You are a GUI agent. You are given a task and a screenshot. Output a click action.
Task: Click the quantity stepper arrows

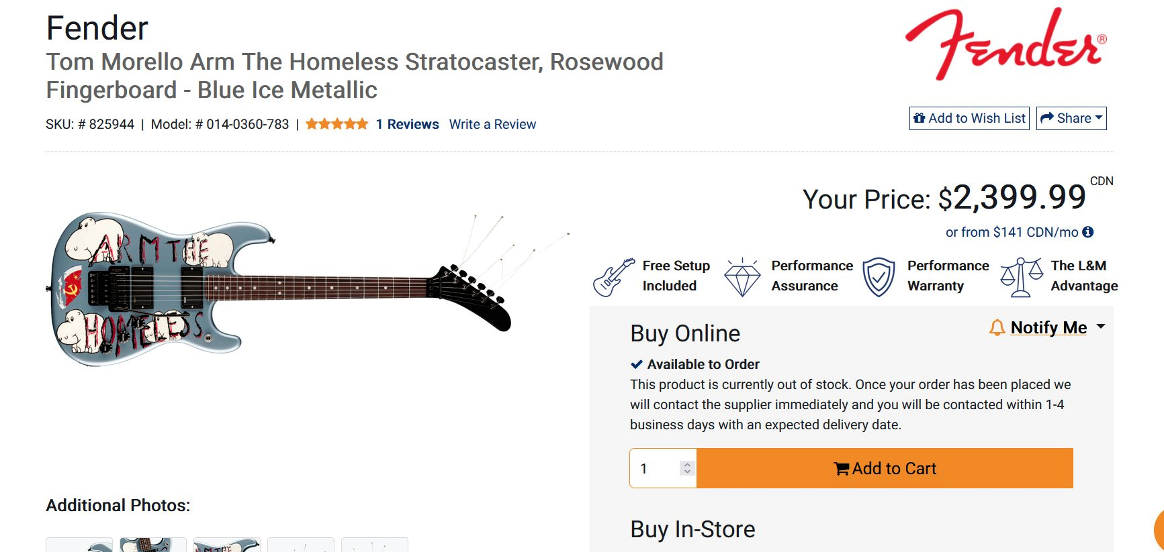[686, 468]
